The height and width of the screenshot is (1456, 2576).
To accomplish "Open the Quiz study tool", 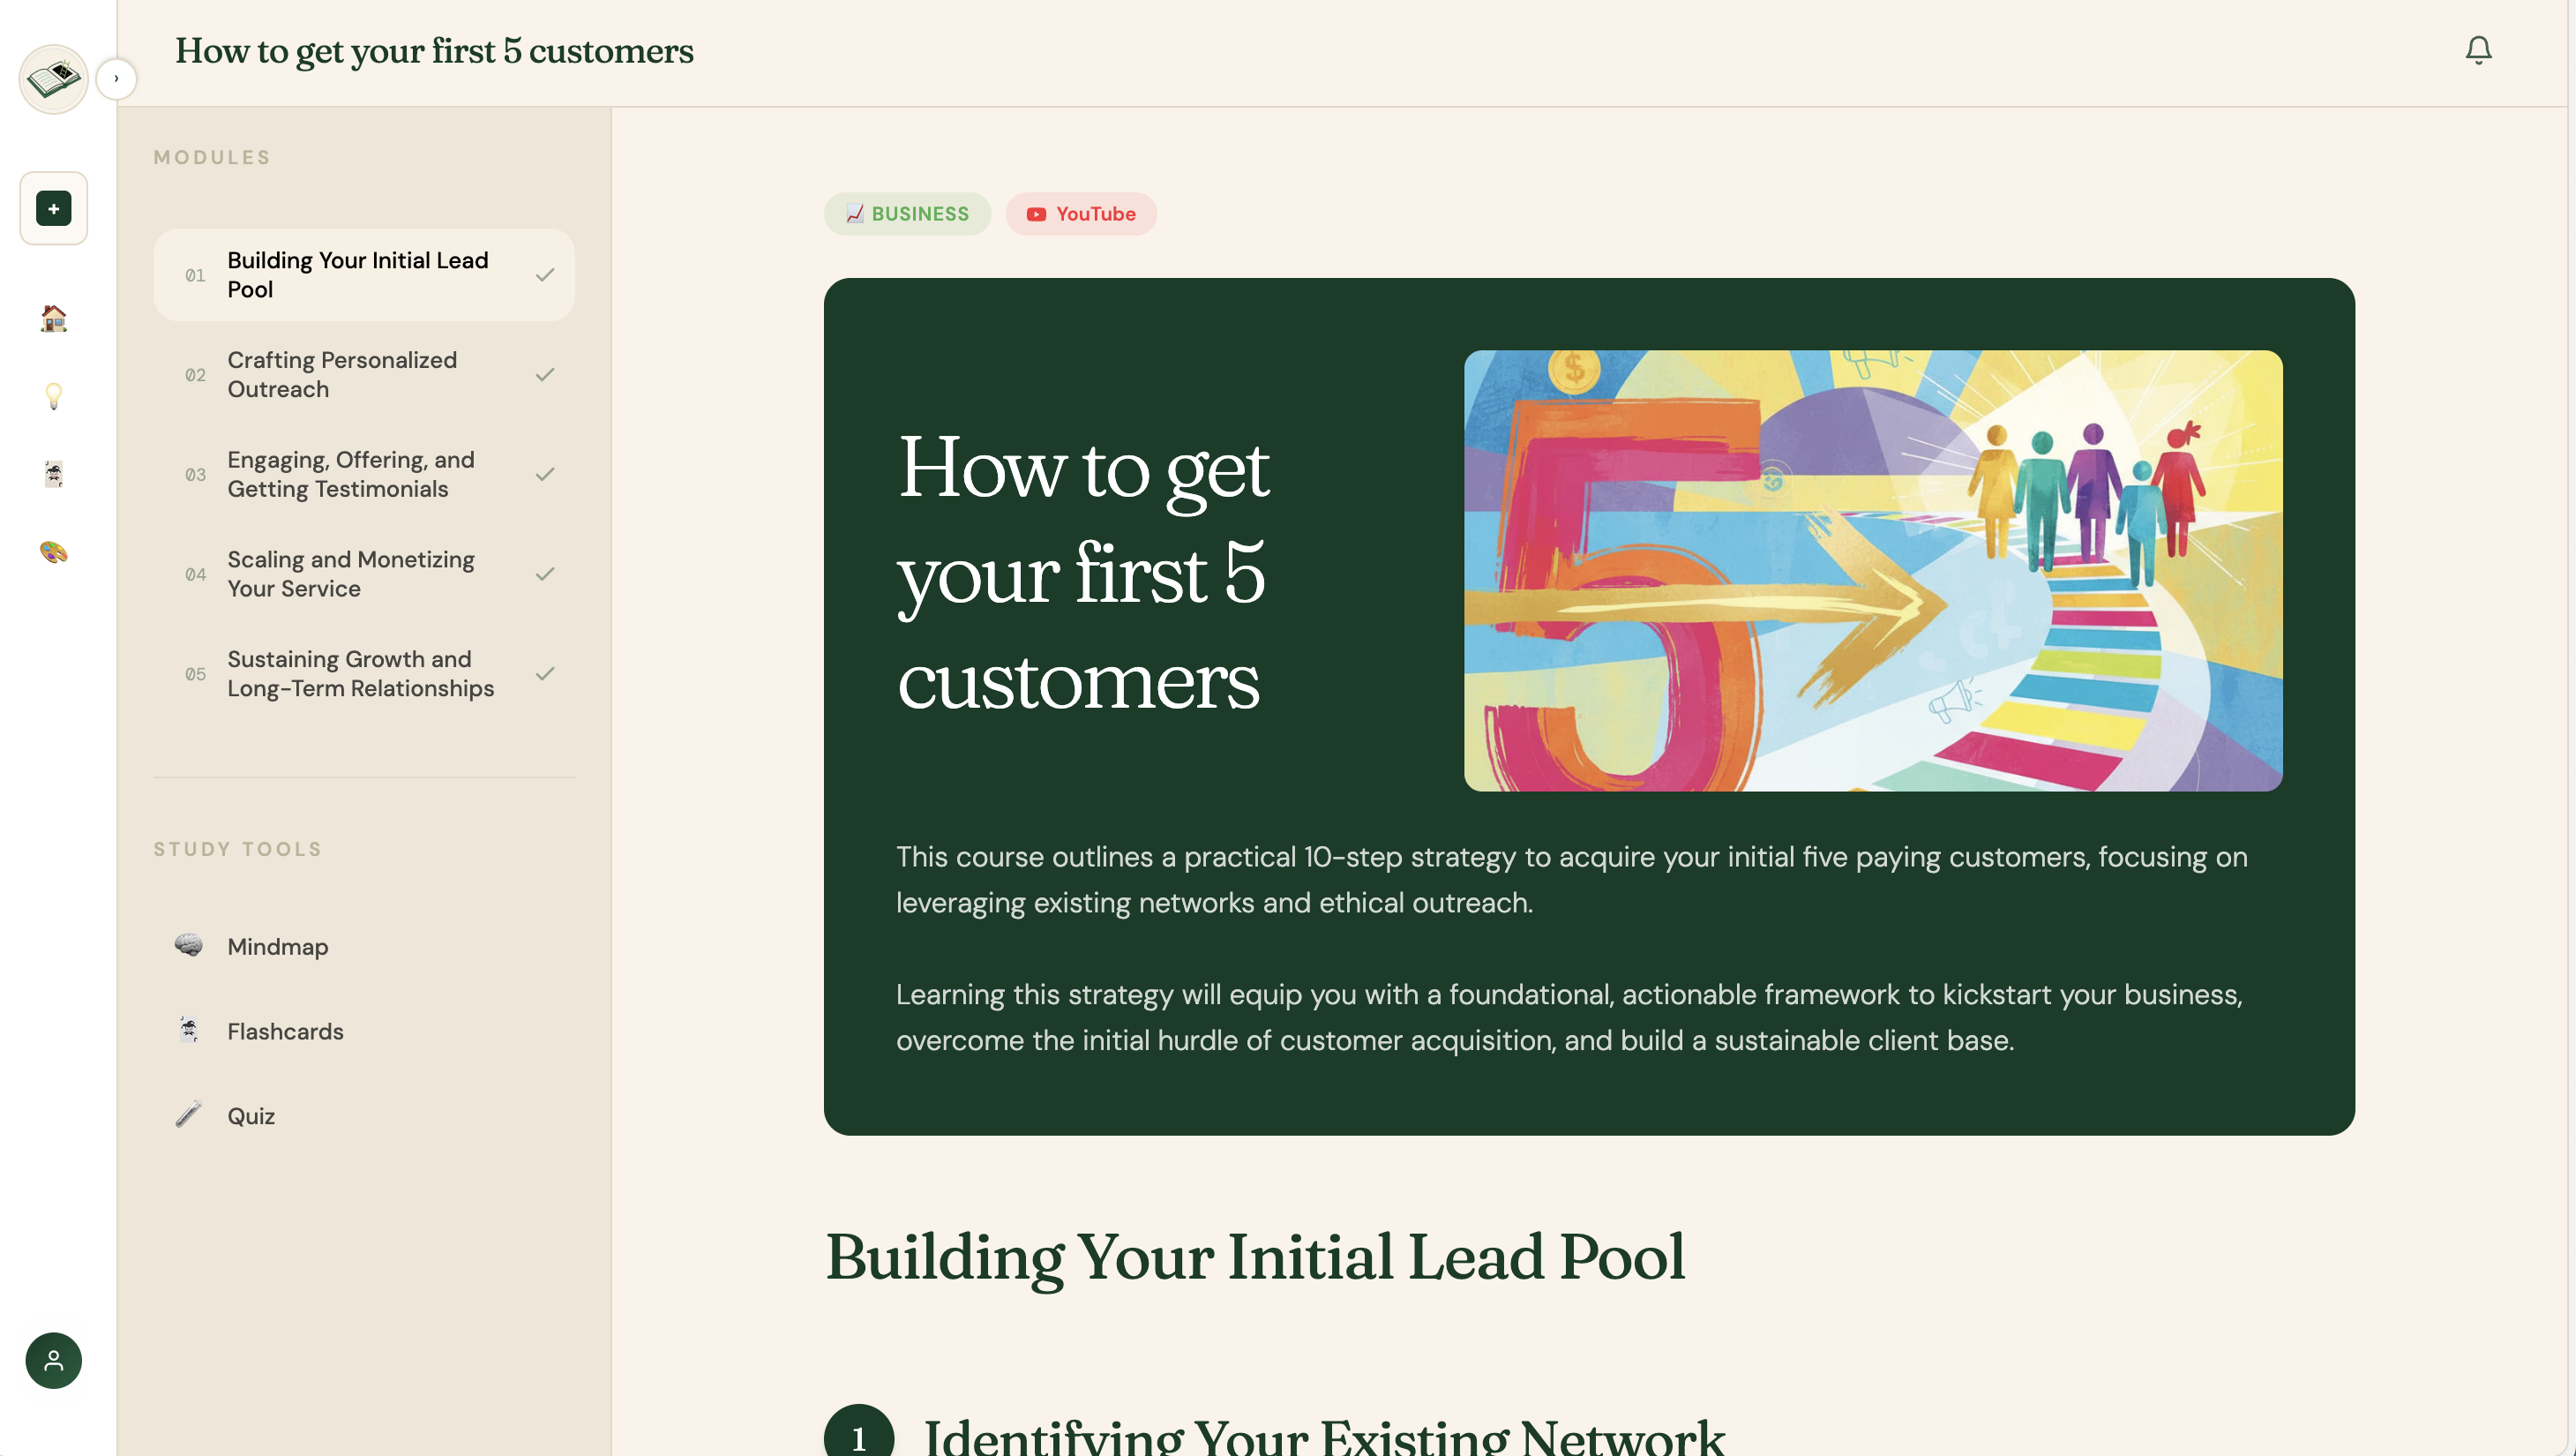I will tap(250, 1116).
